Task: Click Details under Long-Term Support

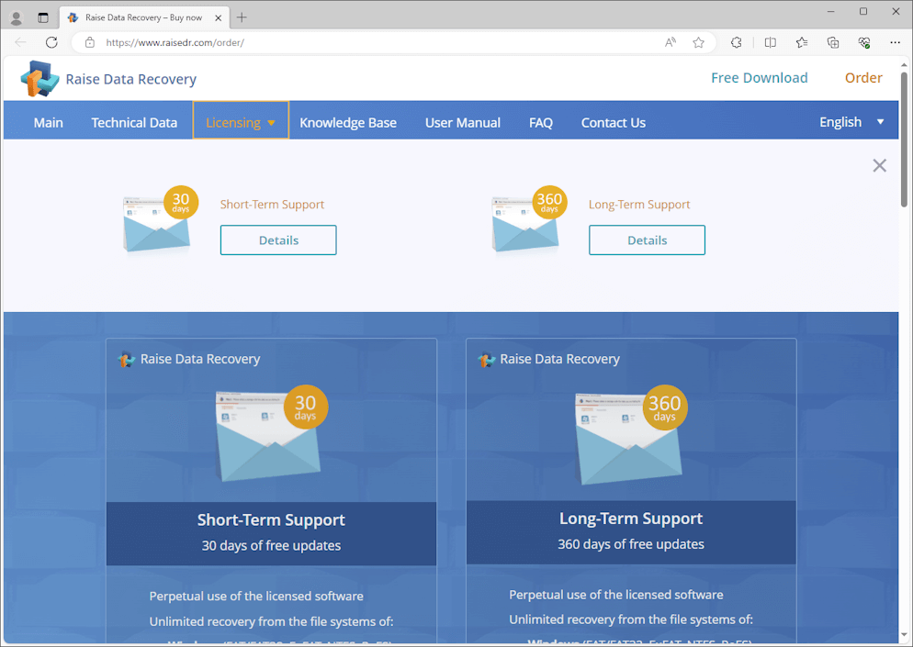Action: [x=647, y=240]
